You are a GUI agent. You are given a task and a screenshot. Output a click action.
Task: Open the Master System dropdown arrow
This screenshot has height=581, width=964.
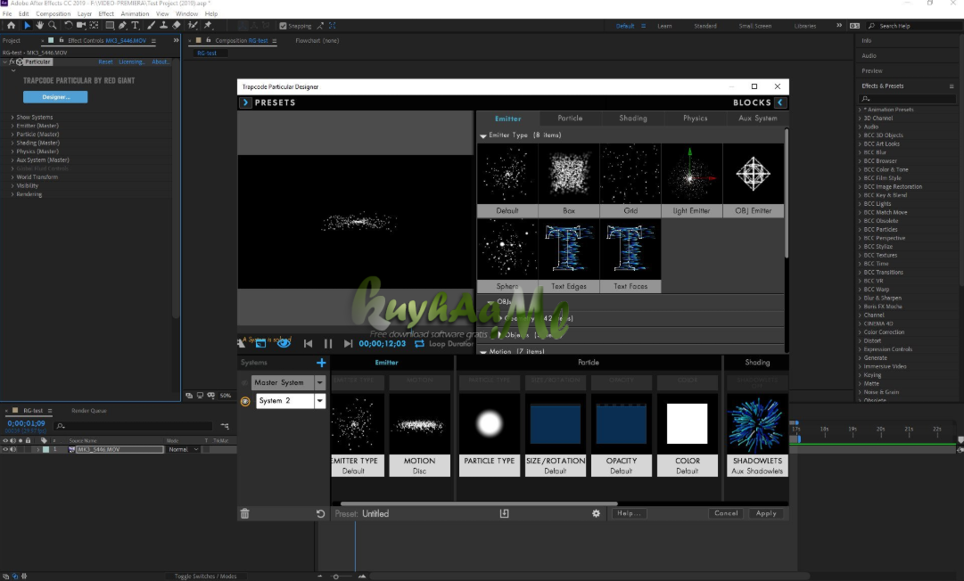319,382
